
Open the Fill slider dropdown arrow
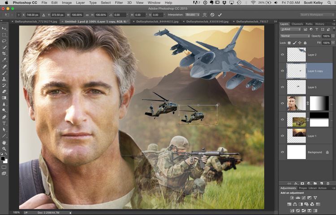pos(333,43)
